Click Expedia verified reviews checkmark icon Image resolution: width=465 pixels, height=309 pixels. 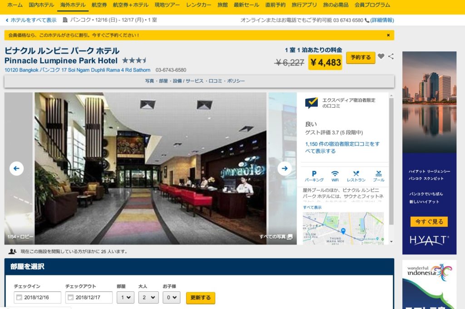tap(312, 103)
